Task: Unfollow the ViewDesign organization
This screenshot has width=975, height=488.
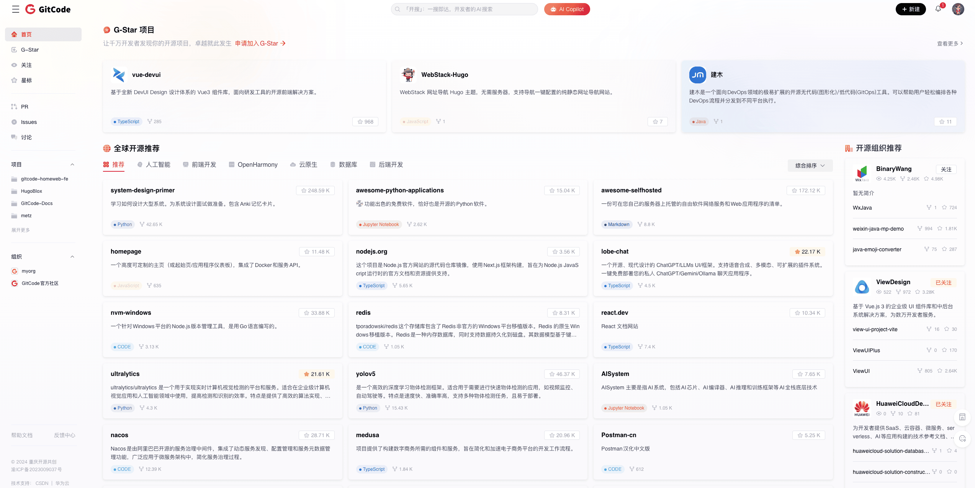Action: tap(943, 283)
